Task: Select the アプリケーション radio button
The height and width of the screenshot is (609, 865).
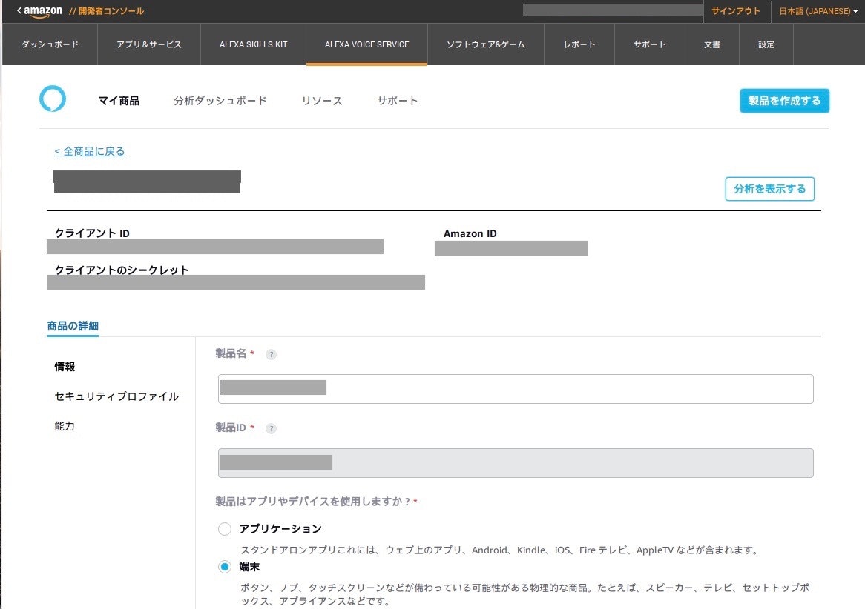Action: pos(225,529)
